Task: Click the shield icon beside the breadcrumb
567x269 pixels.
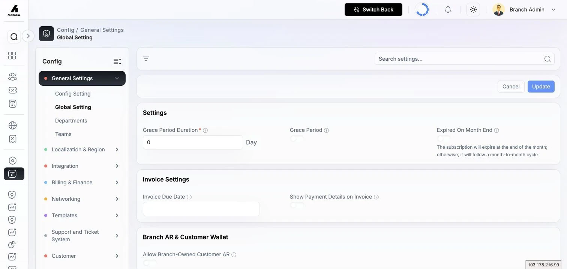Action: pos(46,34)
